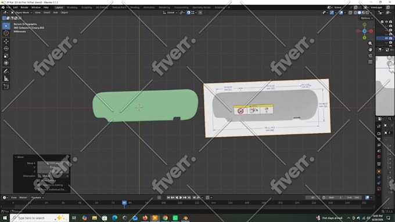Toggle viewport overlays
Image resolution: width=395 pixels, height=222 pixels.
[x=341, y=12]
